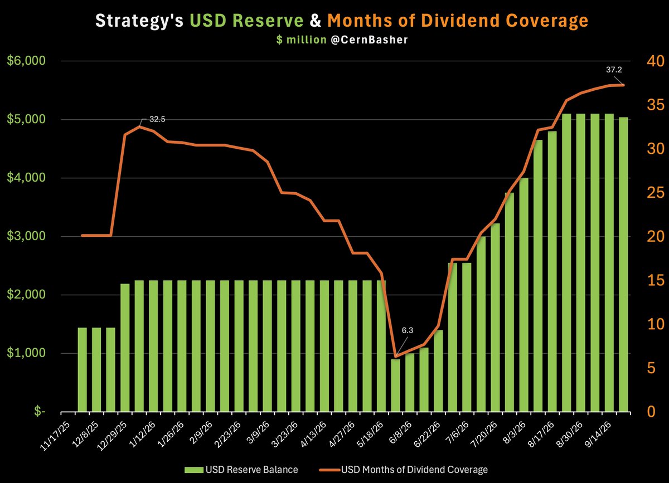Select the '$-' left axis label
The width and height of the screenshot is (669, 483).
pyautogui.click(x=40, y=412)
